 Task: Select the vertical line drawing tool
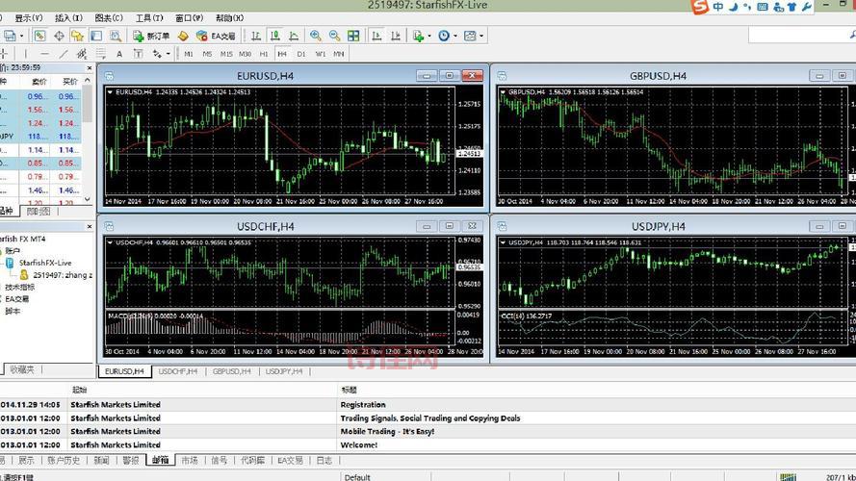click(25, 54)
